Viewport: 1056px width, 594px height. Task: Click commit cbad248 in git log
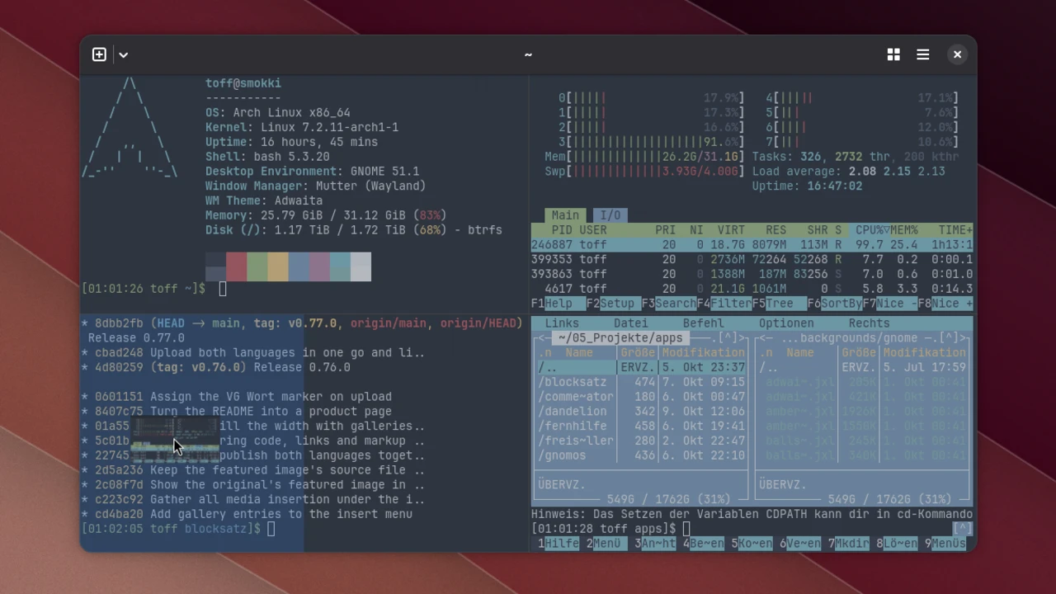tap(119, 353)
